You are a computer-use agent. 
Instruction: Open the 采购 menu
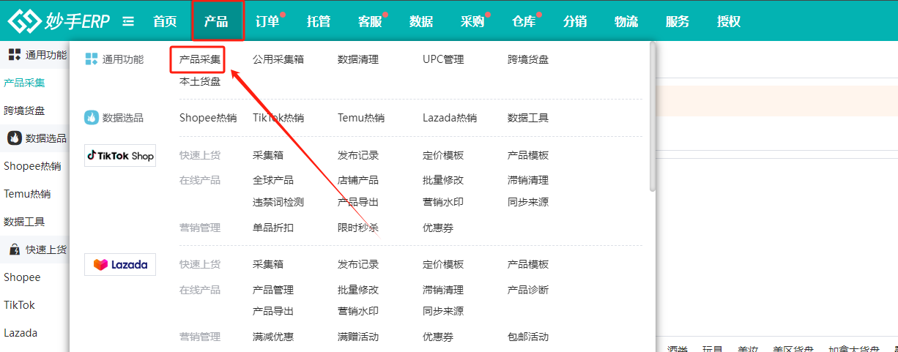pyautogui.click(x=472, y=21)
